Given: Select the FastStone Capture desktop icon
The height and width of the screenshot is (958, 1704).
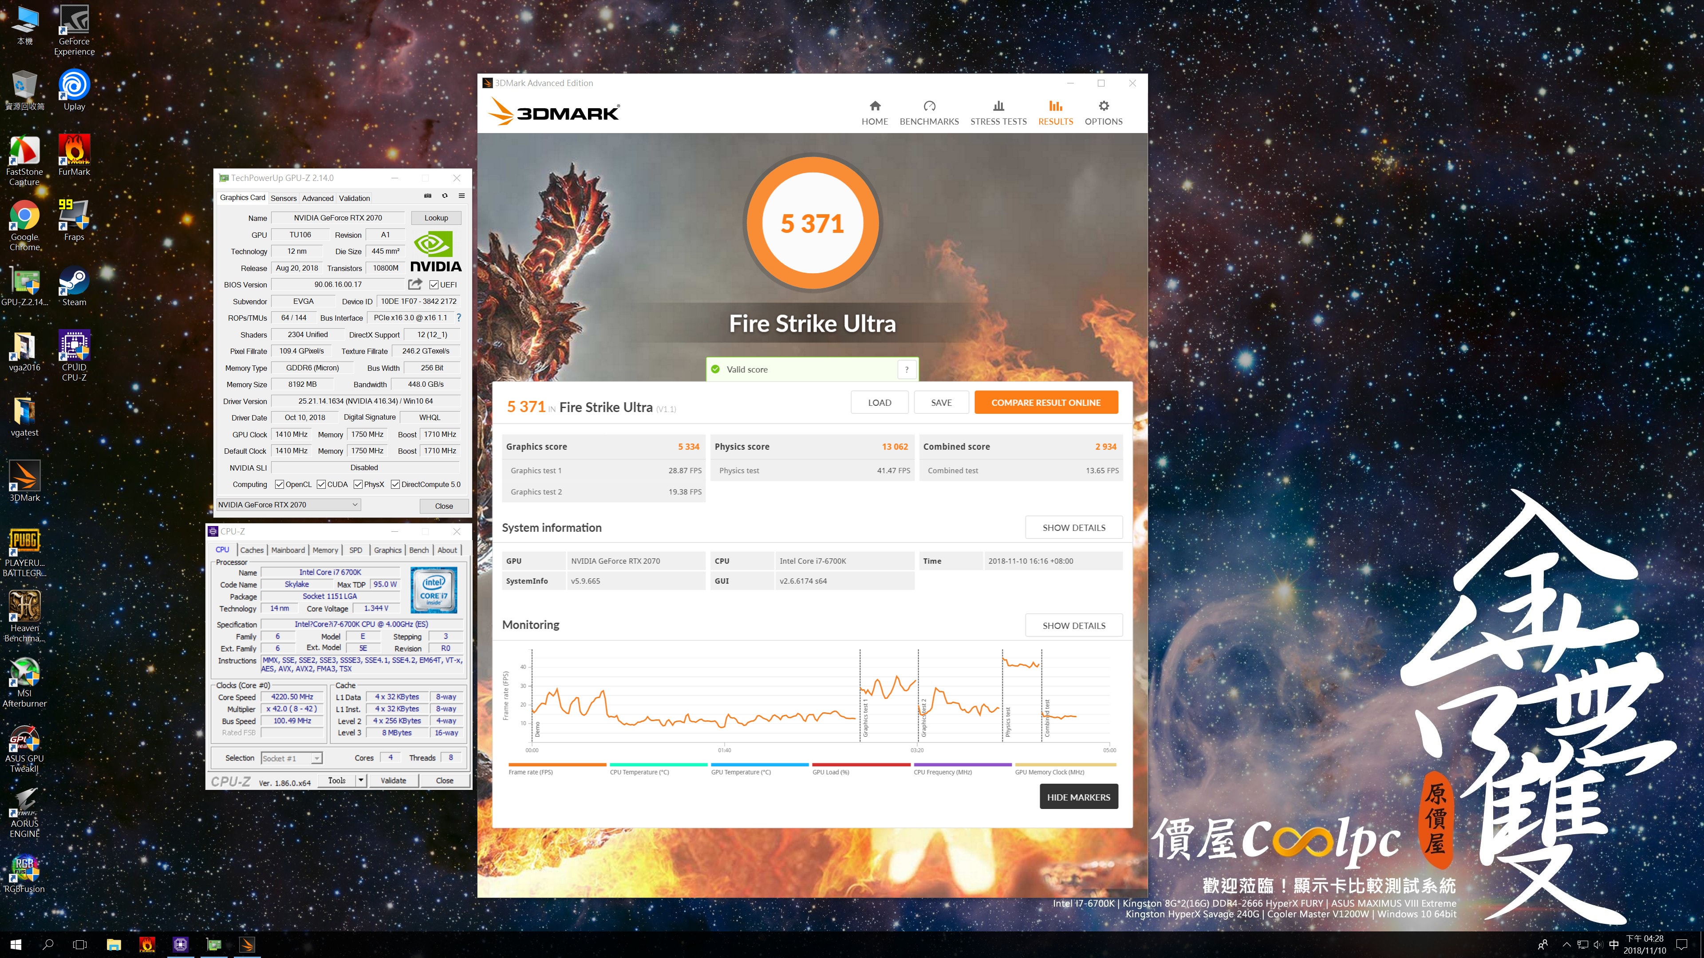Looking at the screenshot, I should (24, 160).
